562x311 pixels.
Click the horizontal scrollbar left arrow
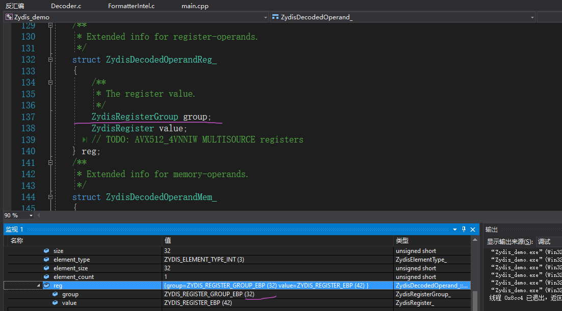coord(38,215)
